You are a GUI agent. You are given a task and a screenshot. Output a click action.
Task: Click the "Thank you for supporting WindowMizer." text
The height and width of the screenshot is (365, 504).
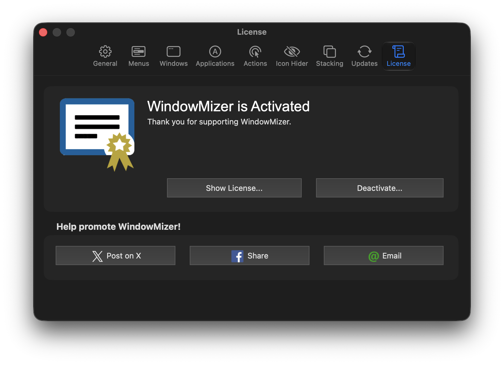click(x=219, y=122)
